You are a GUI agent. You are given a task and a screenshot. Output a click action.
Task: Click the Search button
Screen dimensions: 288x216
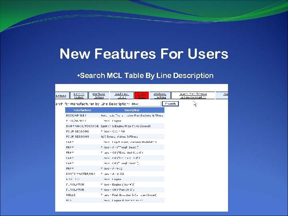[170, 104]
